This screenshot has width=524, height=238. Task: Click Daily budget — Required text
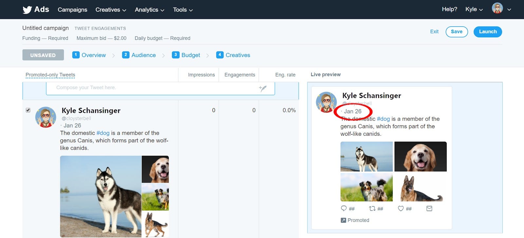162,38
